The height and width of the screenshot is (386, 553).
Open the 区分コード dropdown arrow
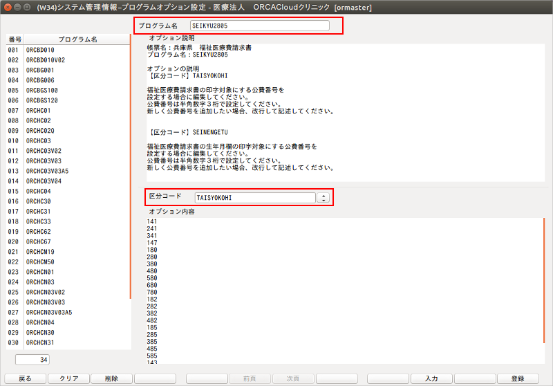[x=323, y=198]
